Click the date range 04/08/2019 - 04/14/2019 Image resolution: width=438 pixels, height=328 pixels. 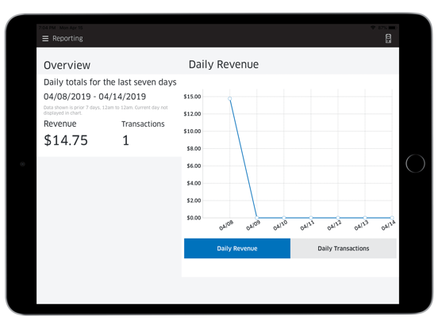click(94, 97)
